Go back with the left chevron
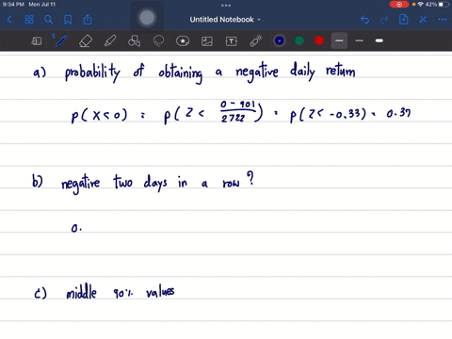The image size is (452, 339). [x=9, y=20]
